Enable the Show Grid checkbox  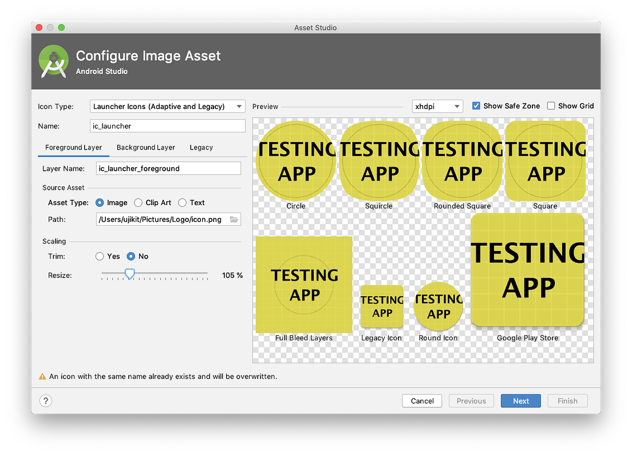click(551, 105)
